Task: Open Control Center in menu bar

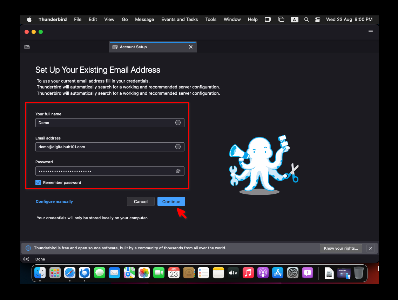Action: click(x=318, y=20)
